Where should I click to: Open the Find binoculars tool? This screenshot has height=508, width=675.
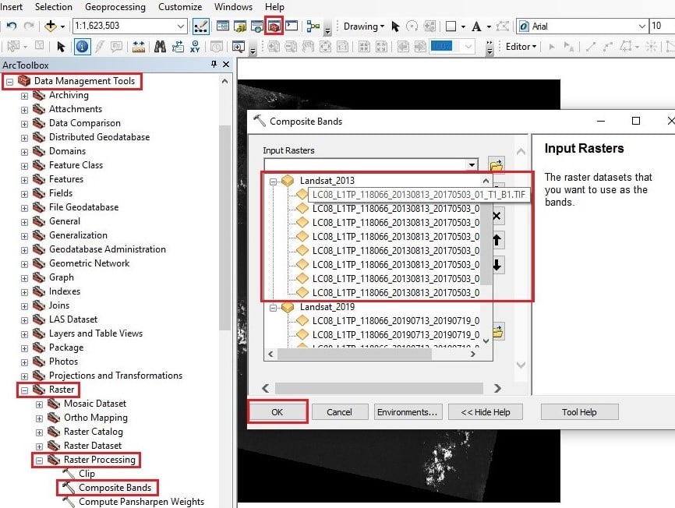(x=160, y=47)
